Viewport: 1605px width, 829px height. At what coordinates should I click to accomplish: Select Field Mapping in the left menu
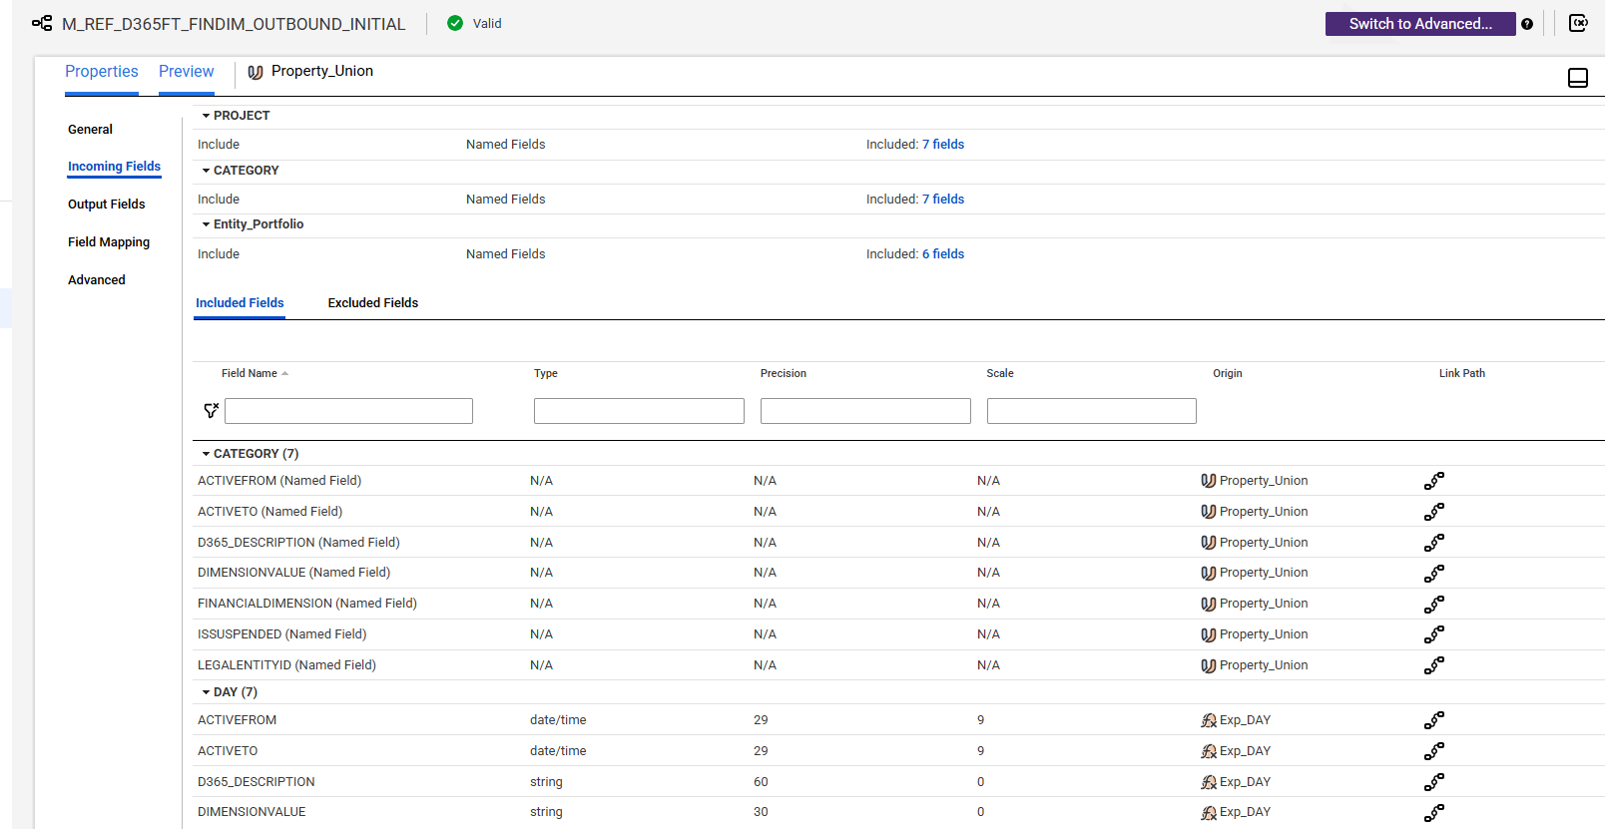(109, 242)
